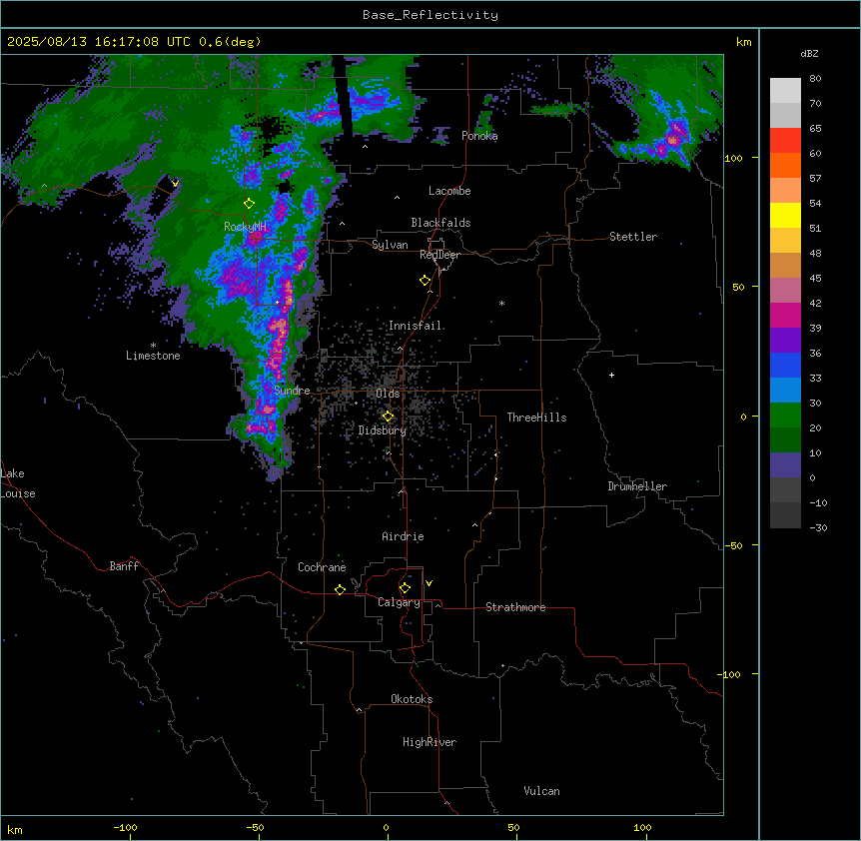Pick the white-gray 70-80 dBZ legend band

(x=785, y=91)
